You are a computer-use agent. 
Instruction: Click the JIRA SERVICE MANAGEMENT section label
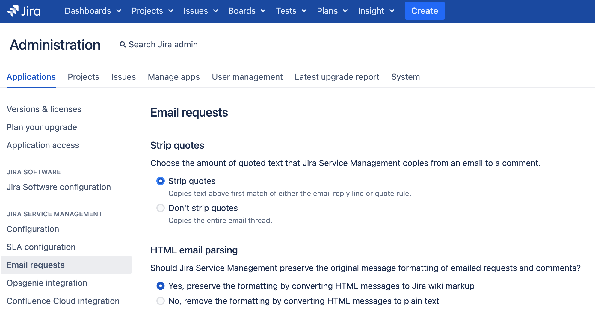click(55, 214)
